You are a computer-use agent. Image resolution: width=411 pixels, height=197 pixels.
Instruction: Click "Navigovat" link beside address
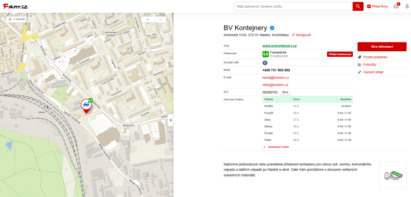pyautogui.click(x=301, y=35)
